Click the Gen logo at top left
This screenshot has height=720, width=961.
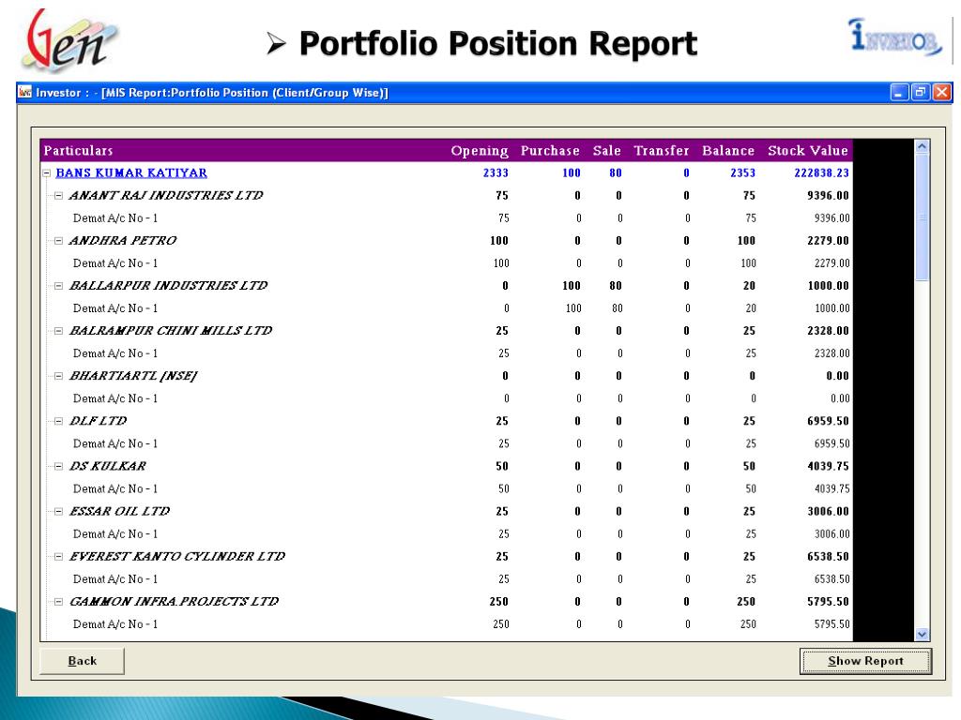coord(69,39)
